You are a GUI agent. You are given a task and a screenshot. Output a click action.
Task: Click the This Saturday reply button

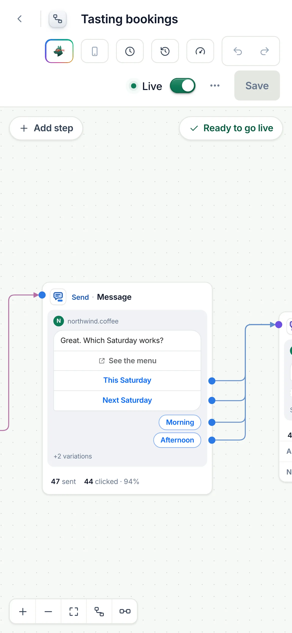pyautogui.click(x=127, y=380)
